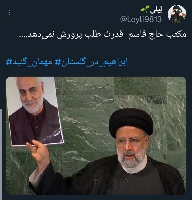Click the tweet text starting with مکتب
The height and width of the screenshot is (200, 192).
(x=103, y=35)
